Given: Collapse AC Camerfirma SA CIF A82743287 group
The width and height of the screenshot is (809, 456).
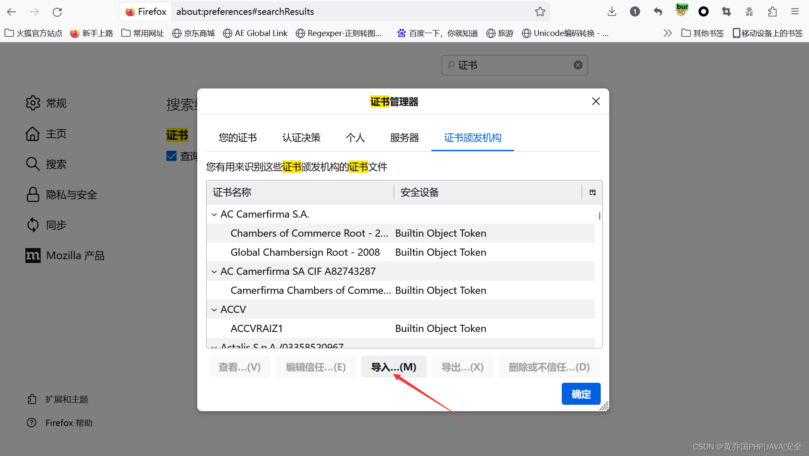Looking at the screenshot, I should [214, 272].
